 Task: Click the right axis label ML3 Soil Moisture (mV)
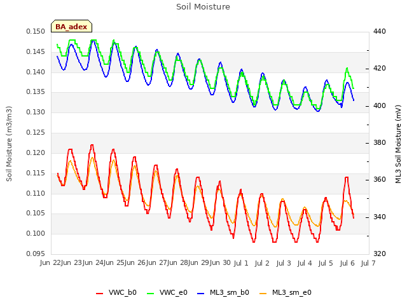click(x=398, y=144)
